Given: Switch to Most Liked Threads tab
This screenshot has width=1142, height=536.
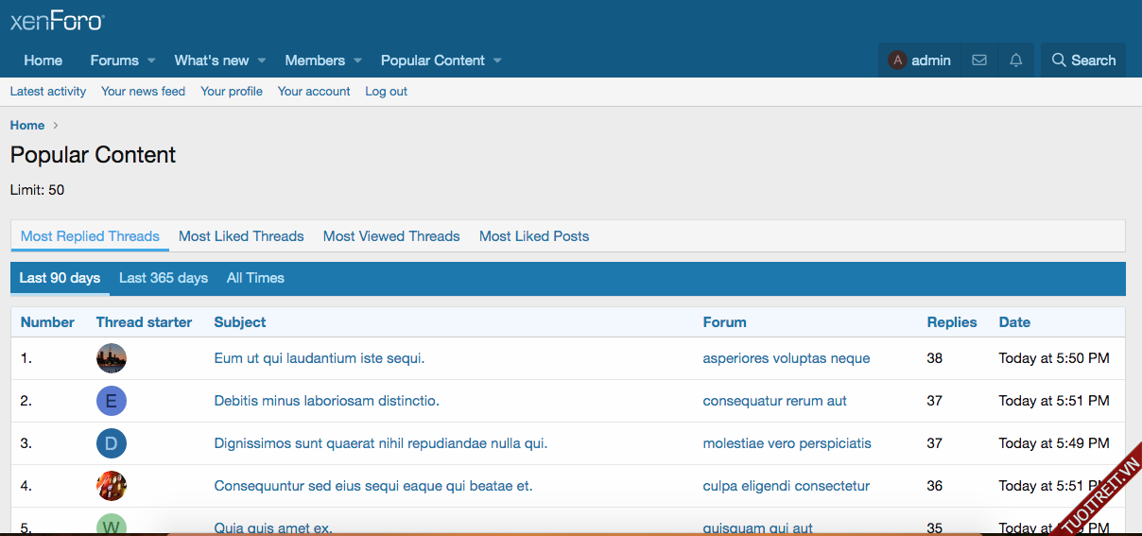Looking at the screenshot, I should 241,236.
